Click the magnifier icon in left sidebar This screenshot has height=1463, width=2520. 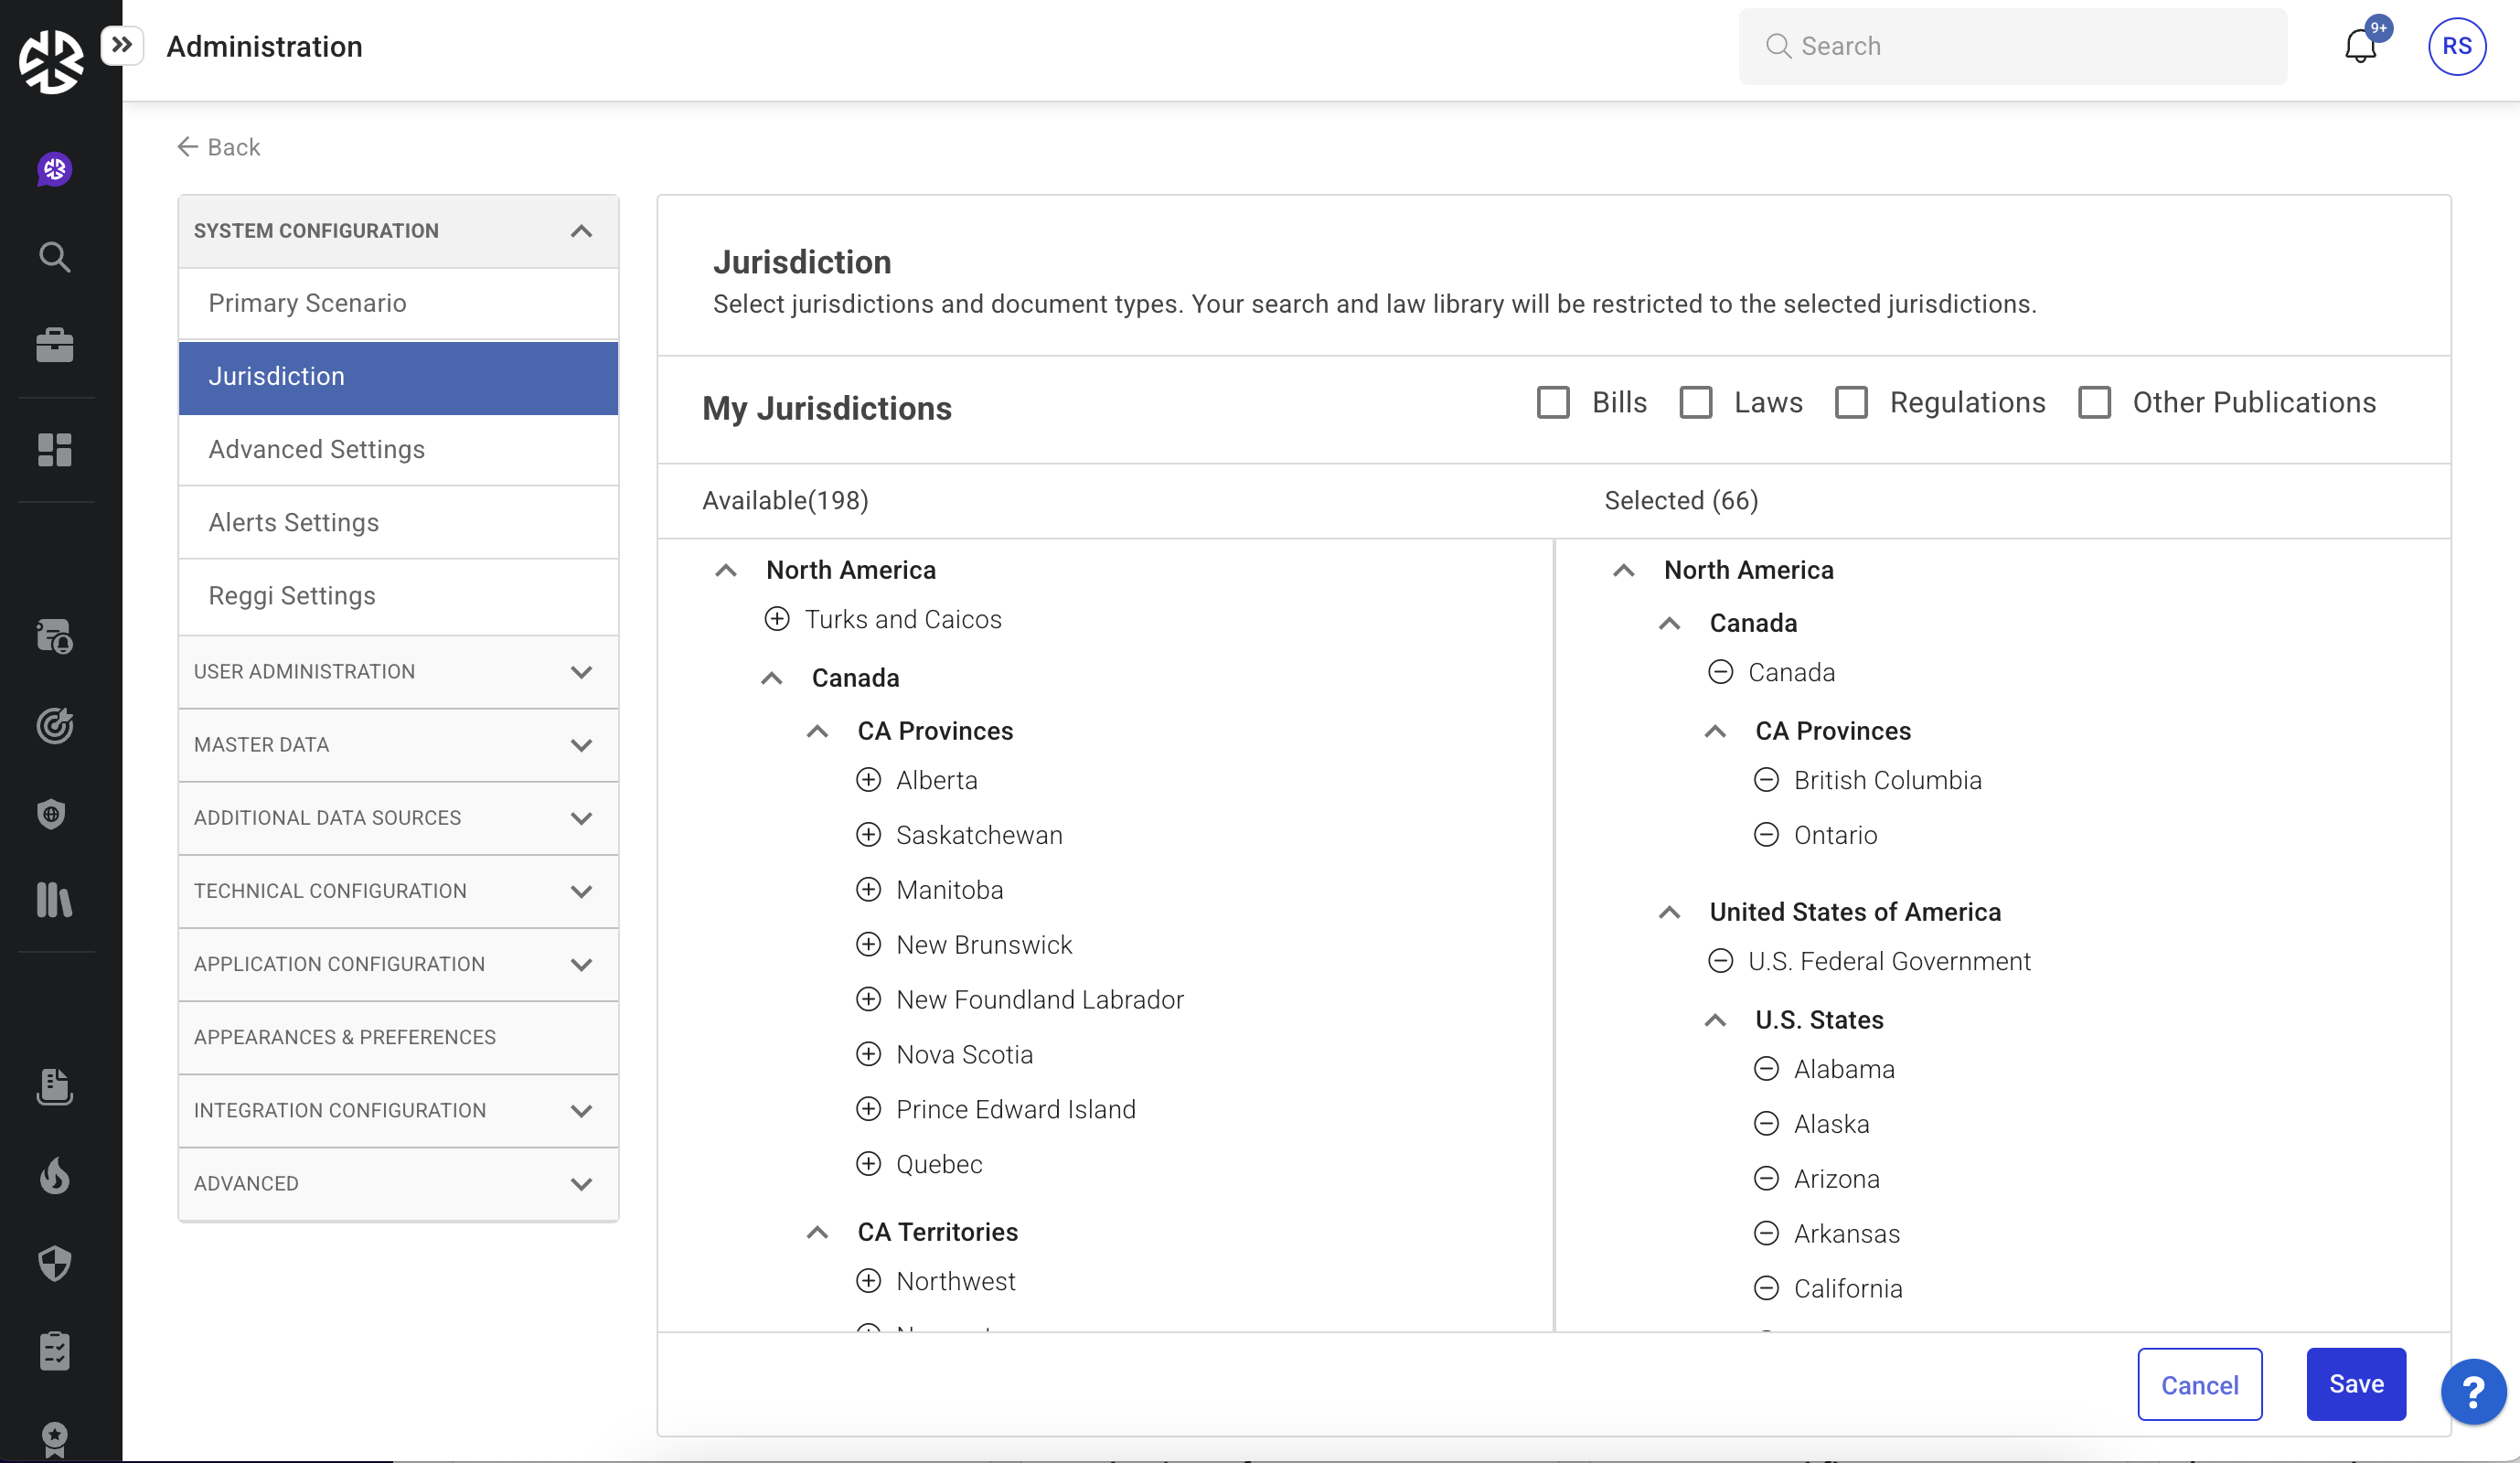[54, 257]
